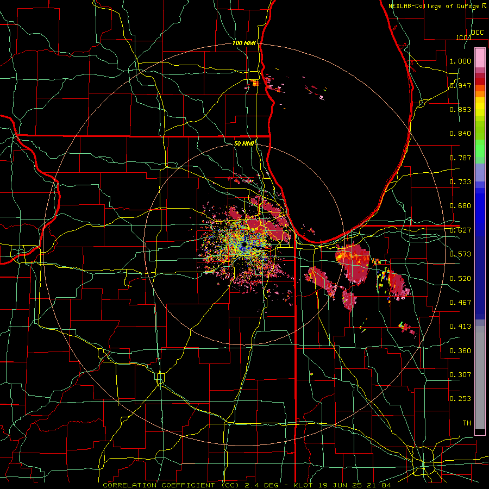This screenshot has width=489, height=489.
Task: Select the 0.467 scale value
Action: [x=460, y=303]
